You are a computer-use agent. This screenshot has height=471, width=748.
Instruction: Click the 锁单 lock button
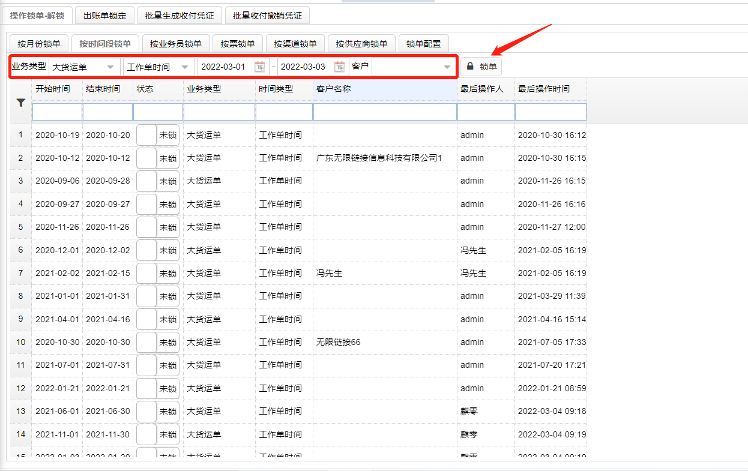click(481, 67)
